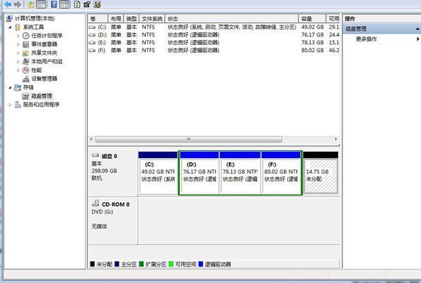
Task: Sort the volume list by 文件系统 column
Action: point(152,18)
